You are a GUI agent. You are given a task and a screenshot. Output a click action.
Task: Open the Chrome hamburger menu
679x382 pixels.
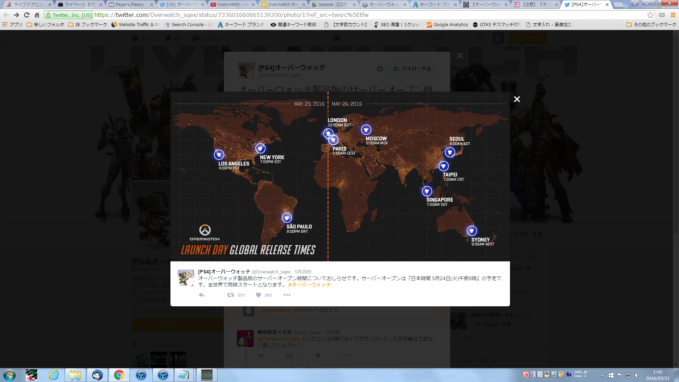point(673,15)
